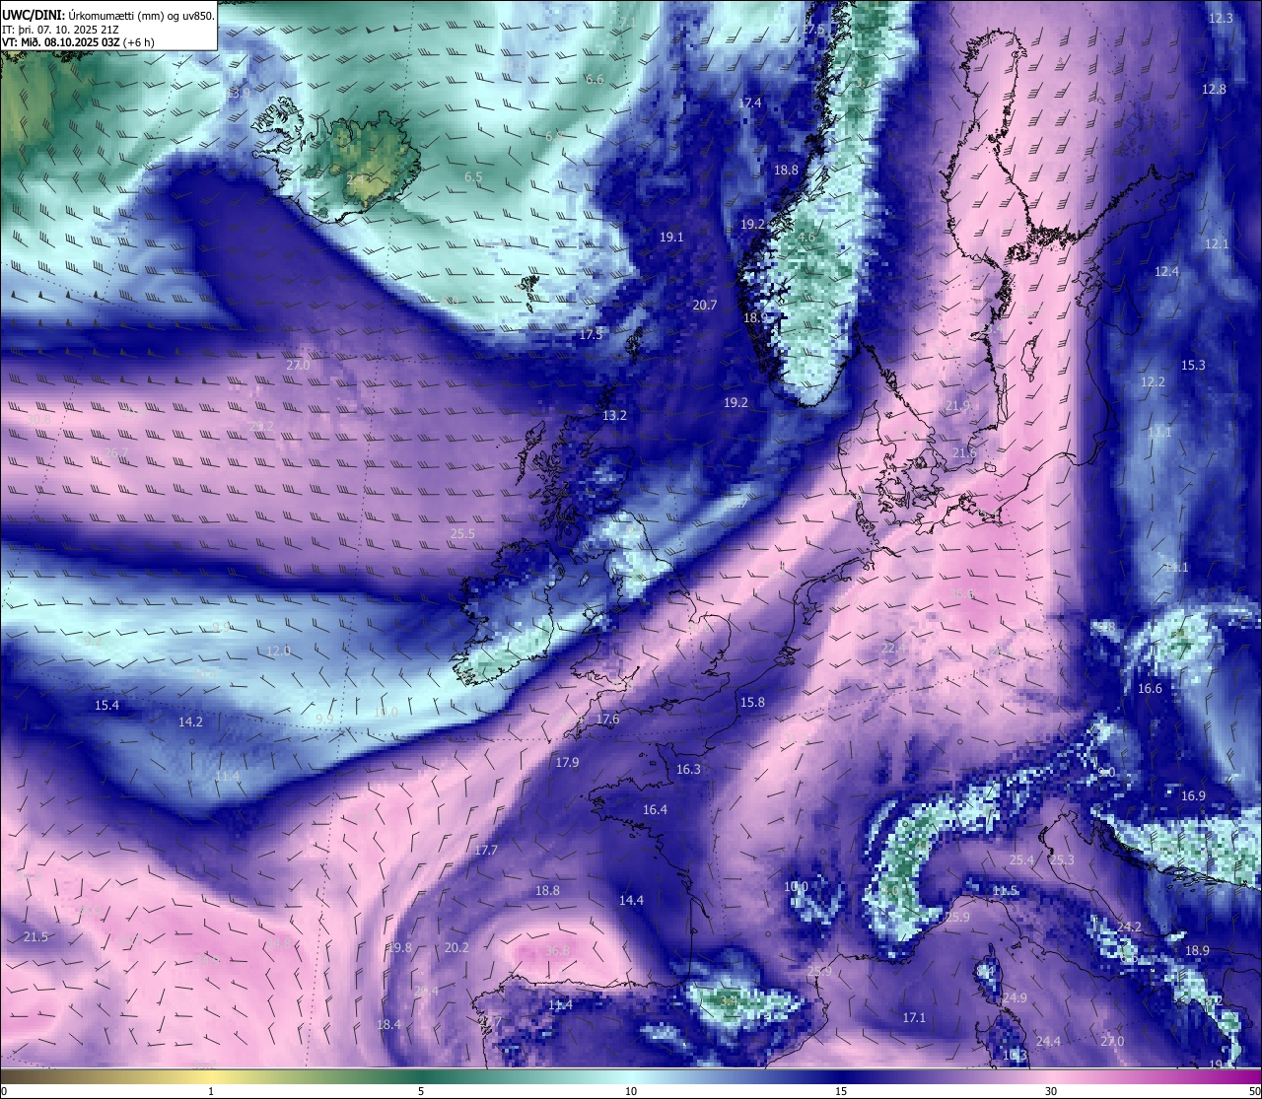1262x1099 pixels.
Task: Click the map value 4.6 over Norway
Action: 806,238
